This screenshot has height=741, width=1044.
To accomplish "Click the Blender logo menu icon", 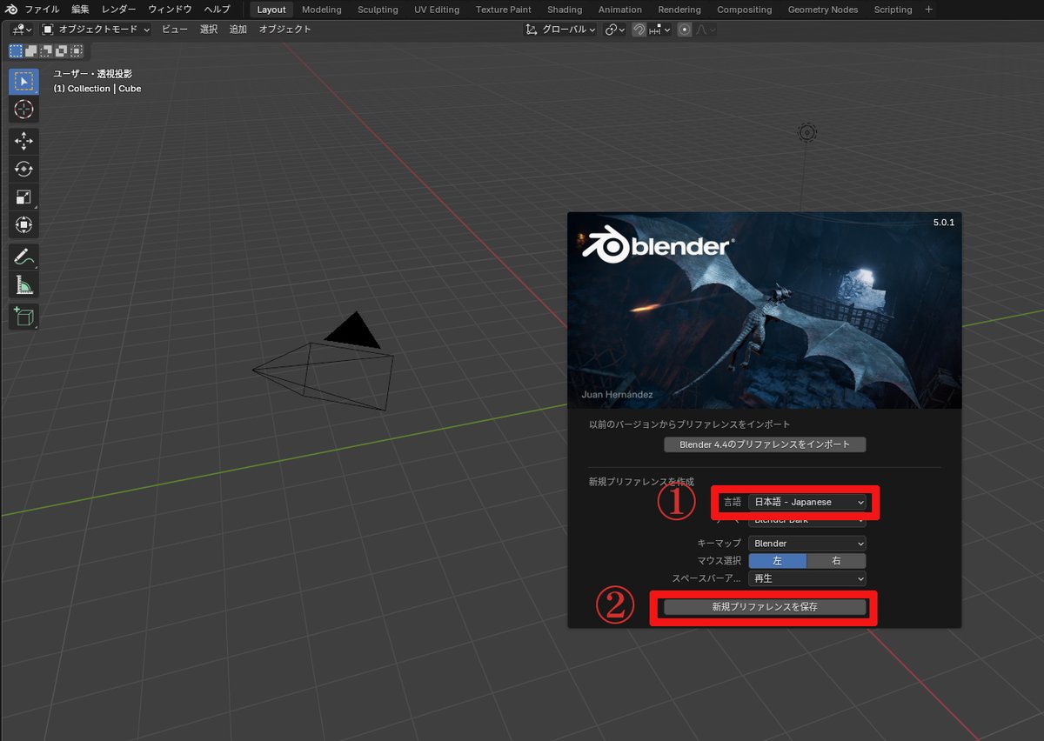I will 10,10.
